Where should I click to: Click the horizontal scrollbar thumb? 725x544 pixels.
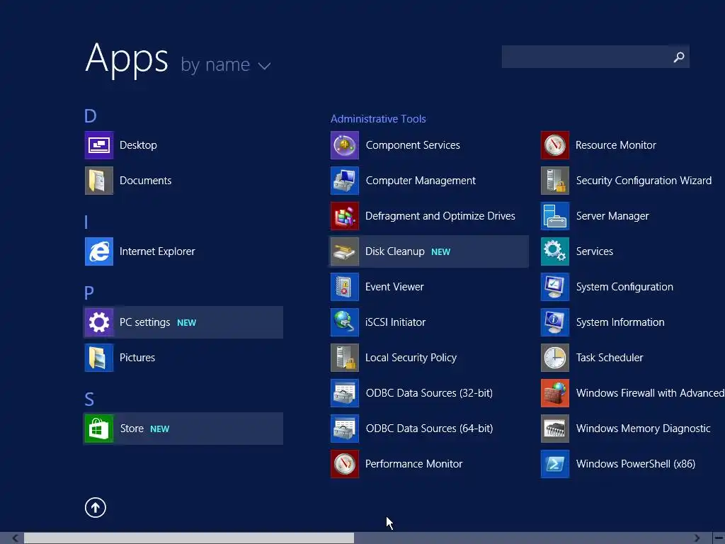tap(188, 538)
